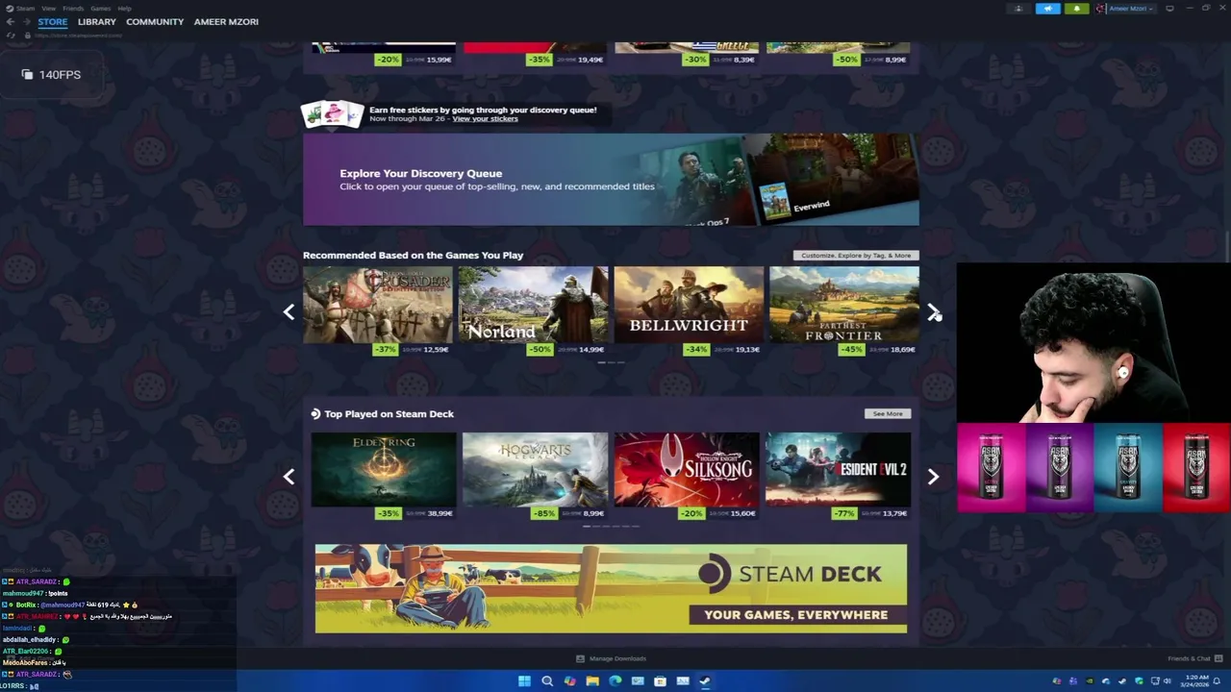Viewport: 1231px width, 692px height.
Task: Open the Farthest Frontier game card
Action: (x=844, y=305)
